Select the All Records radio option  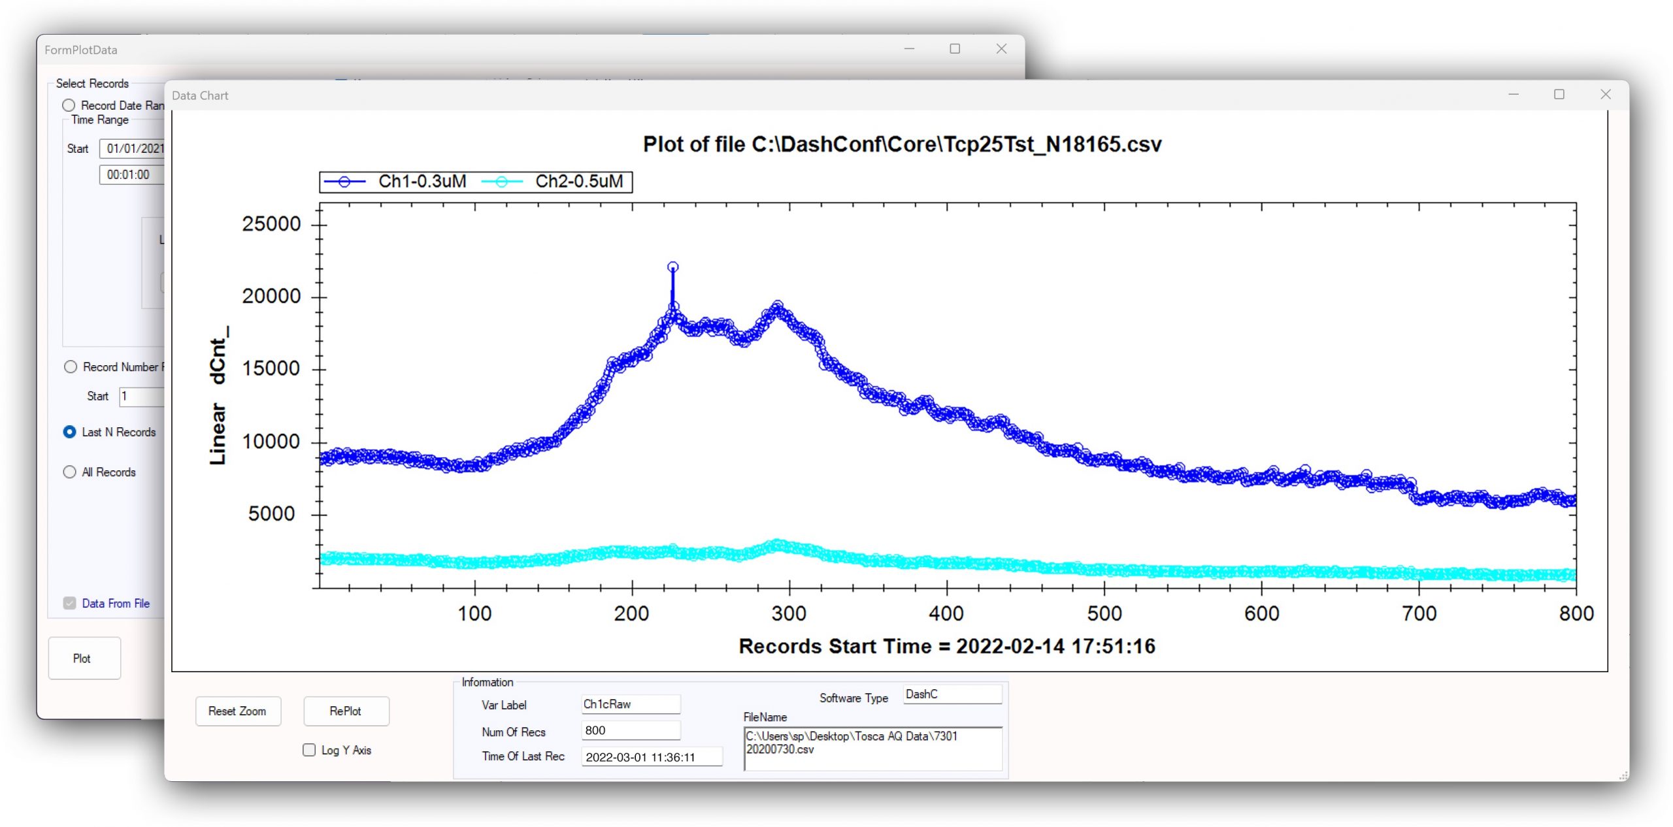[x=70, y=472]
